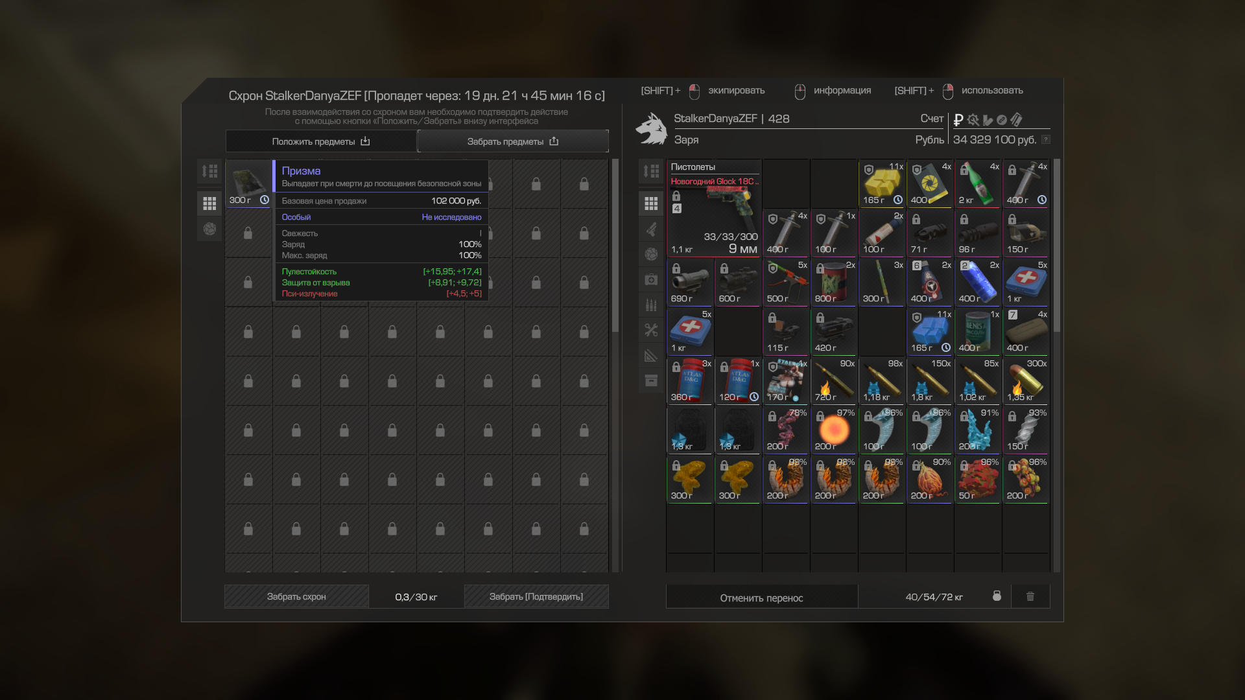Select the white spiral artifact 93%

[x=1026, y=430]
